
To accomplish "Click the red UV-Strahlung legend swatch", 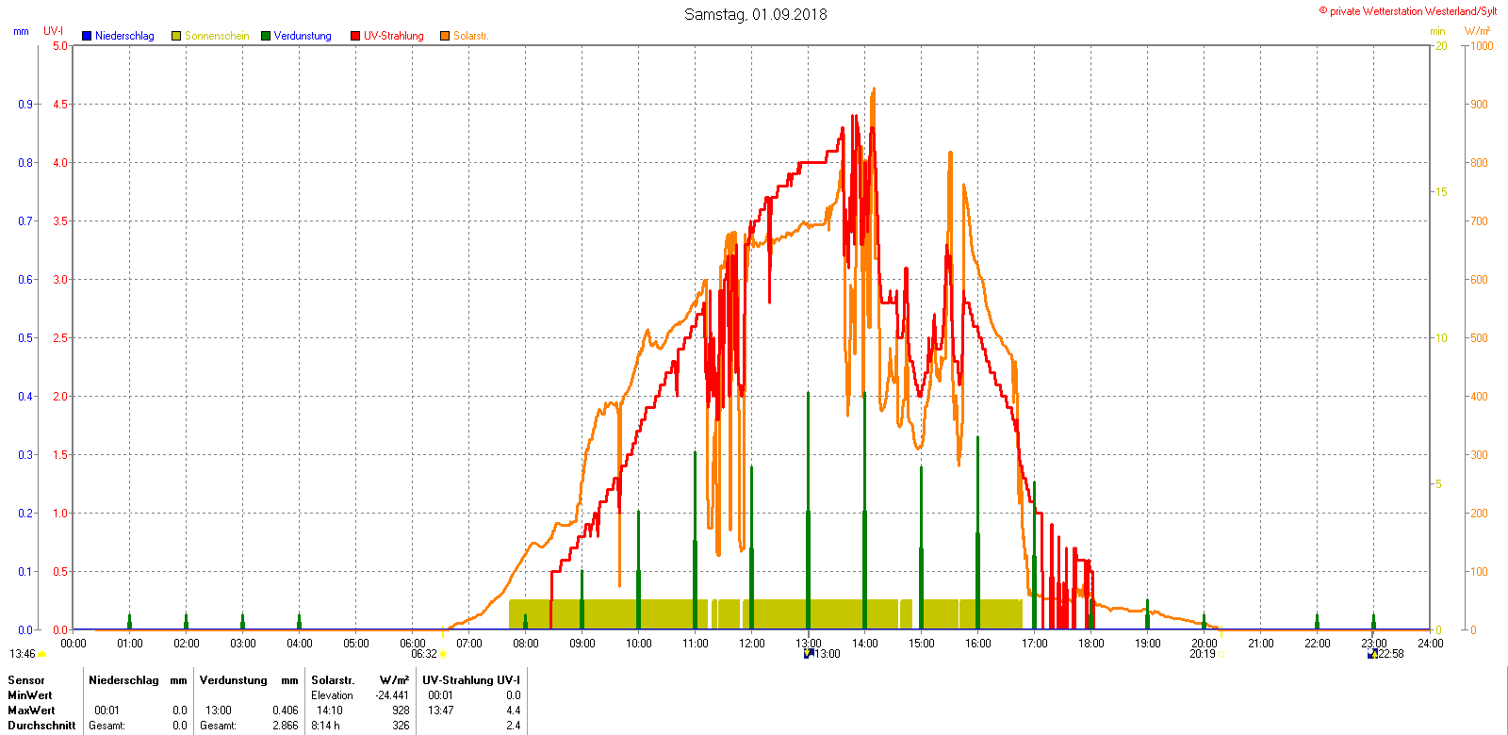I will (x=355, y=36).
